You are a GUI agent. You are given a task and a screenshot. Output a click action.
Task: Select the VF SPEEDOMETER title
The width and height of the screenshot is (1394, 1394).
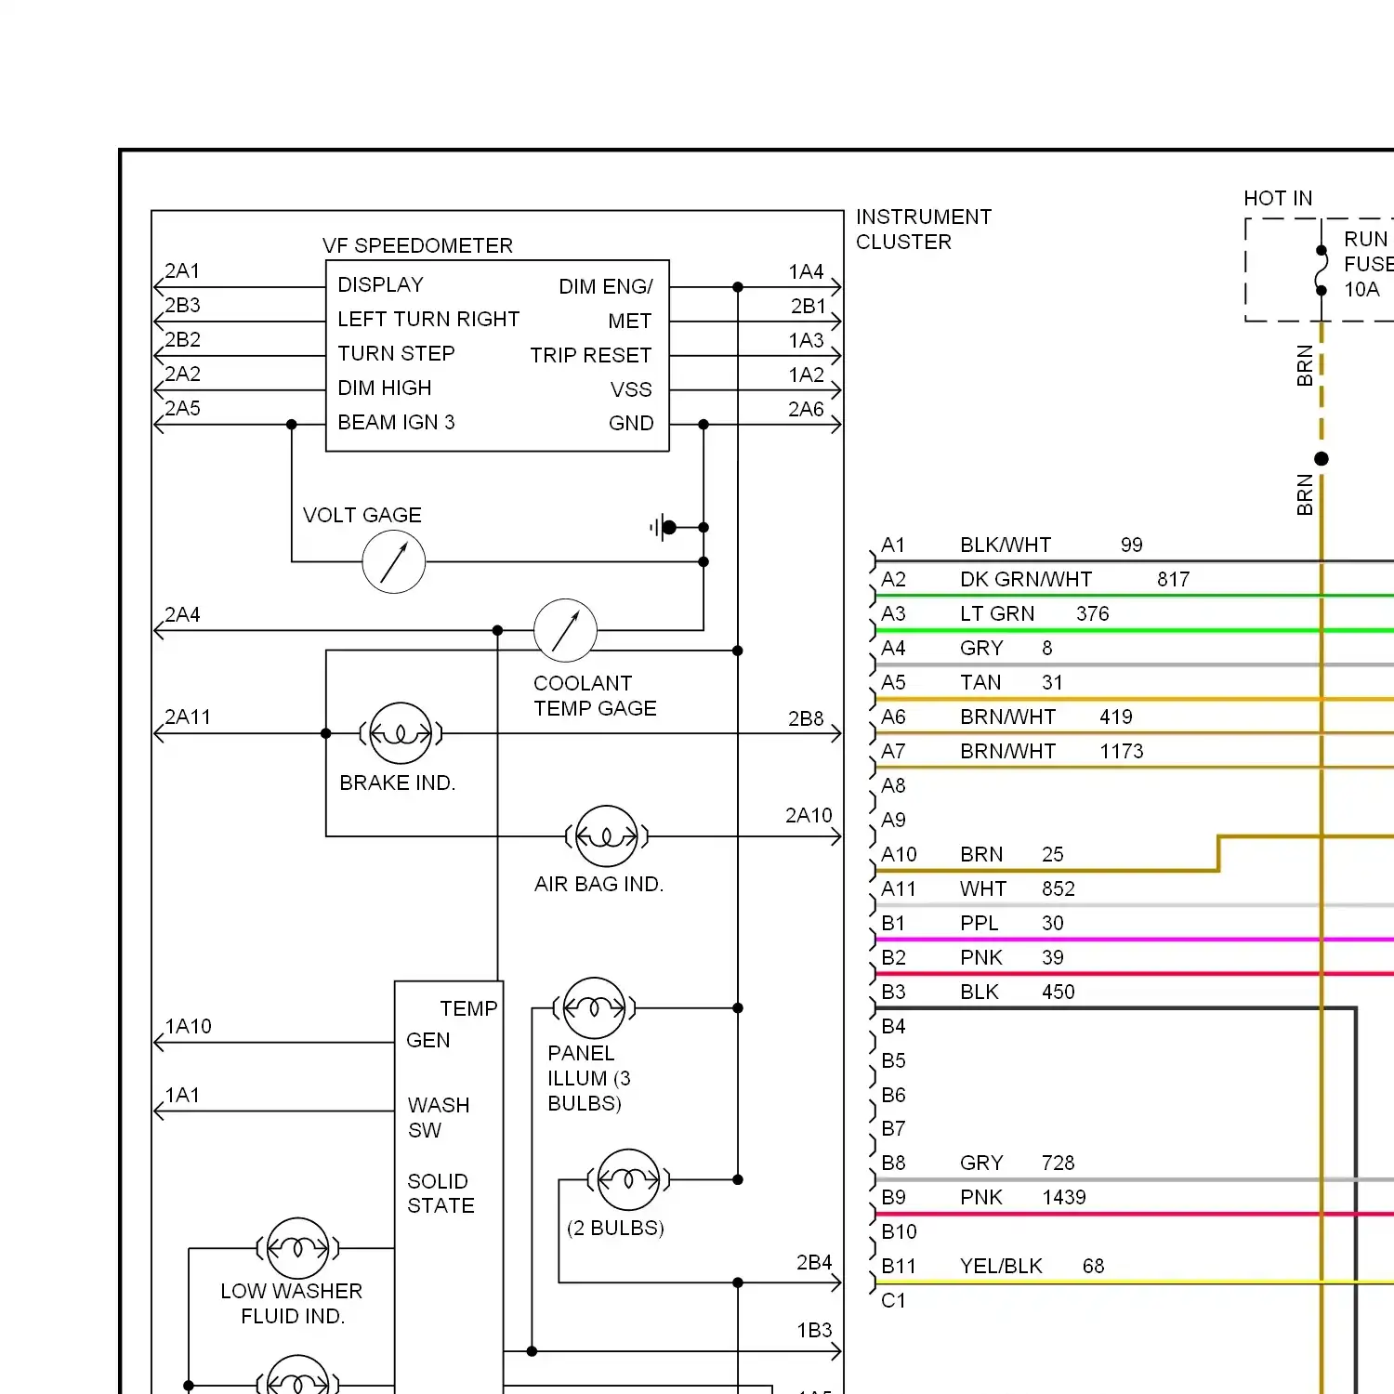(417, 245)
